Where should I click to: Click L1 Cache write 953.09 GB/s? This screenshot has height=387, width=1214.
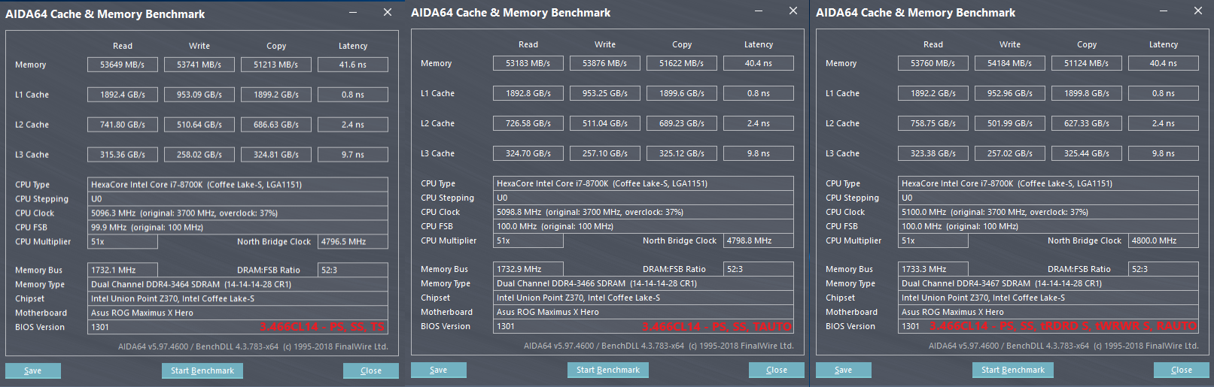[199, 95]
